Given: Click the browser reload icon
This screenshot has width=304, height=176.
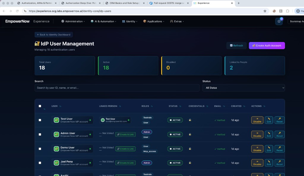Looking at the screenshot, I should [17, 11].
